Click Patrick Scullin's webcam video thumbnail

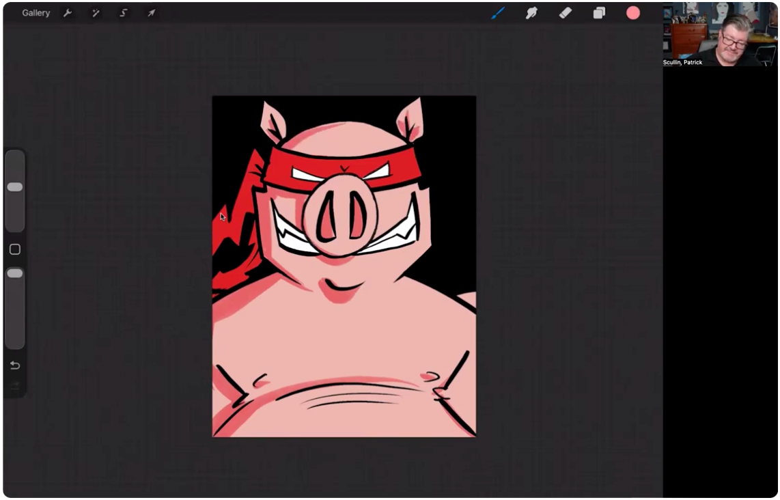pos(720,34)
